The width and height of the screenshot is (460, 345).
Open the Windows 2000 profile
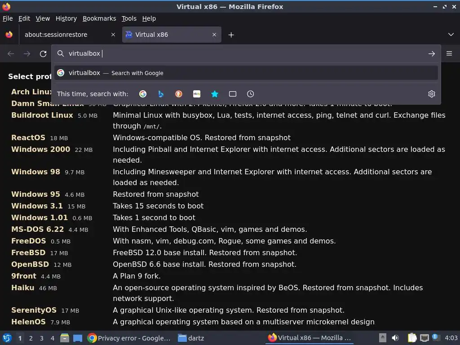pyautogui.click(x=41, y=149)
